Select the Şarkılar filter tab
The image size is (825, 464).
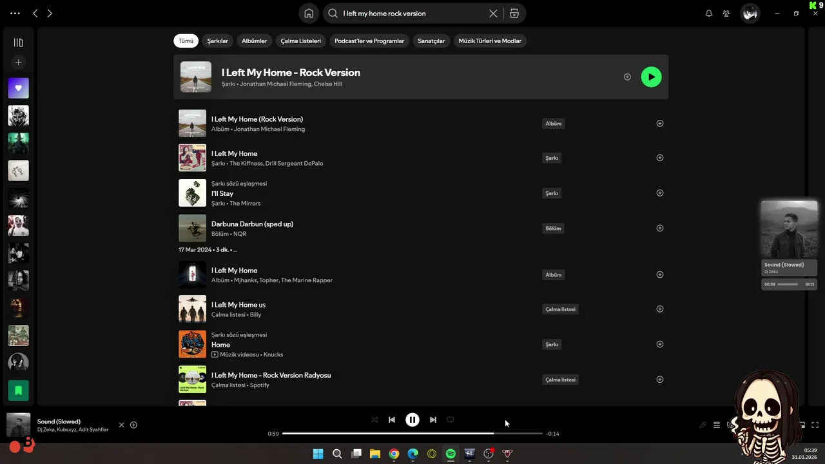[217, 41]
